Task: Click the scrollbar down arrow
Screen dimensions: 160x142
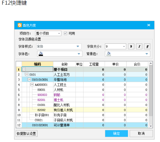Action: [x=151, y=126]
